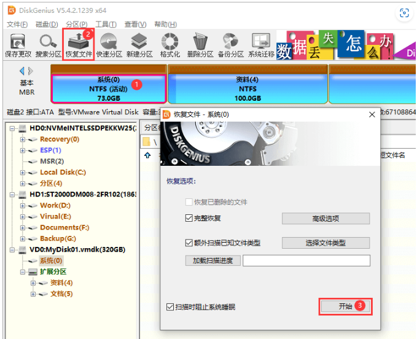
Task: Open the 帮助(H) menu
Action: pyautogui.click(x=165, y=25)
